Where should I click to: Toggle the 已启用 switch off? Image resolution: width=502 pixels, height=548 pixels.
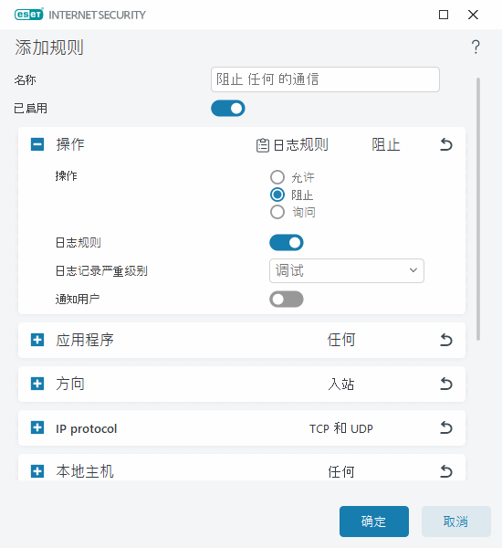click(x=228, y=109)
